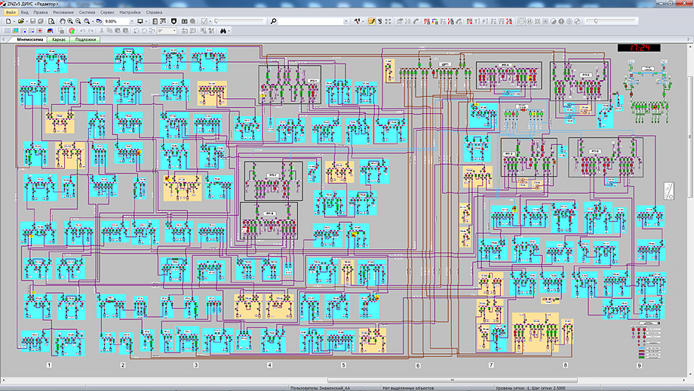Click the red 17:24 digital clock
The image size is (694, 391).
tap(638, 48)
